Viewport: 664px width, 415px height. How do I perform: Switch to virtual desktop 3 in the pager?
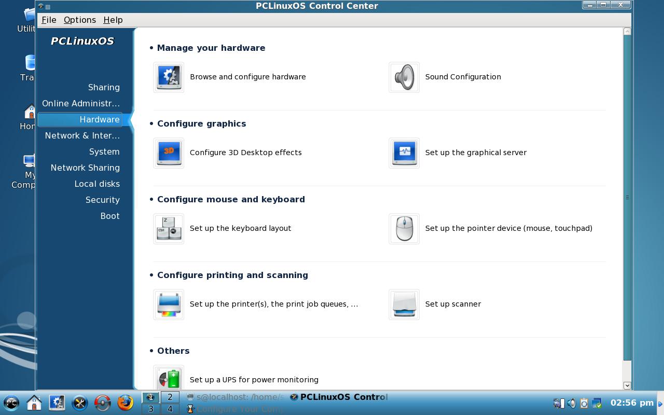(150, 409)
